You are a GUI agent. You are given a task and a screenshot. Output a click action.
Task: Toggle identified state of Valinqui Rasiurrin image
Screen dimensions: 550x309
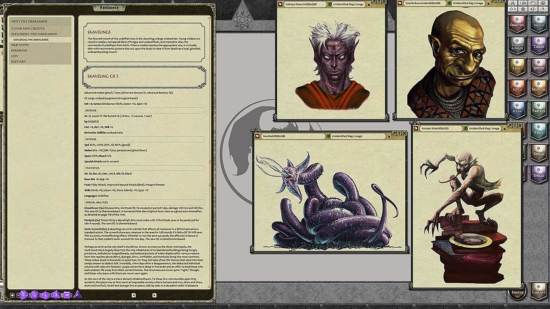330,4
